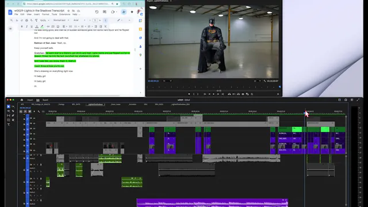The image size is (368, 207).
Task: Select the Hand tool
Action: [13, 120]
